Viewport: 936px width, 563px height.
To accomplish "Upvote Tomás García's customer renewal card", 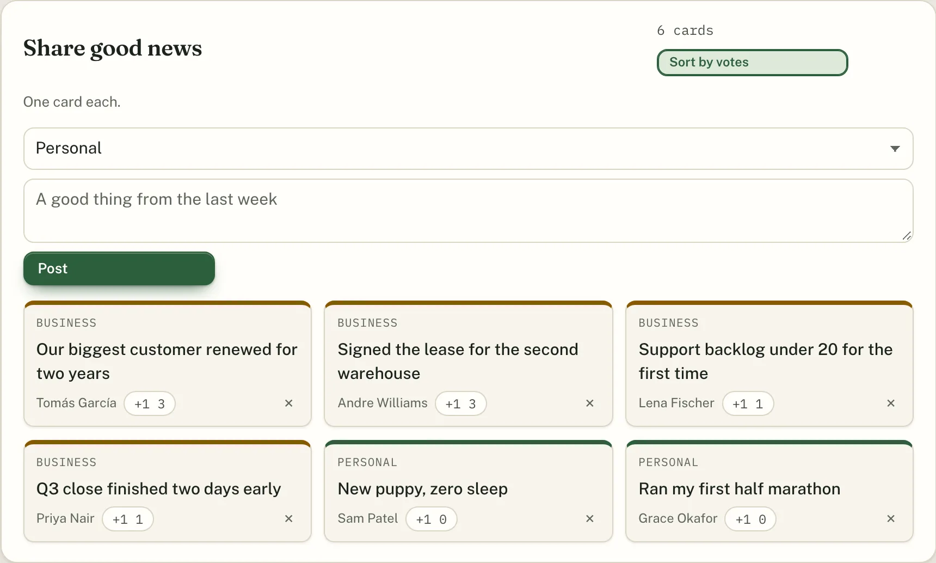I will [150, 404].
